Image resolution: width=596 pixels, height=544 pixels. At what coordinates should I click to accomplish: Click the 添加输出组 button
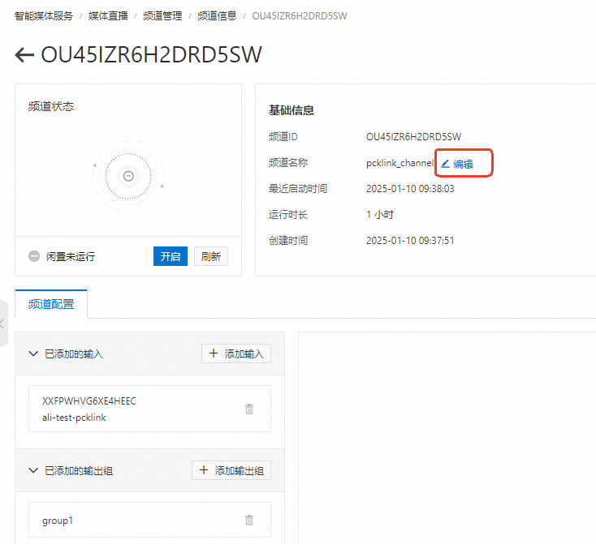[x=231, y=471]
